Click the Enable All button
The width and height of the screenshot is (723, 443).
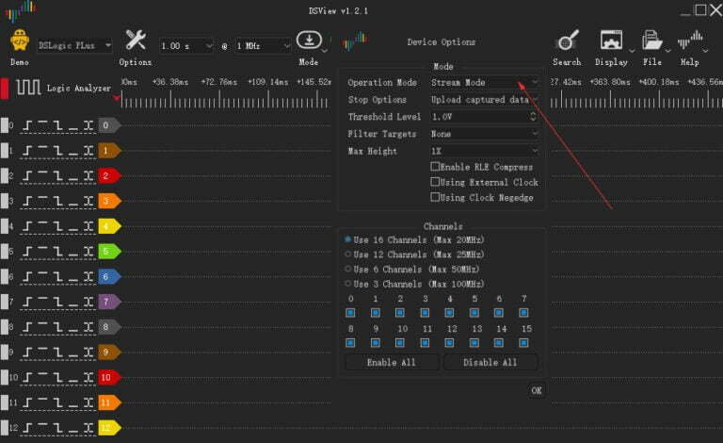click(392, 362)
